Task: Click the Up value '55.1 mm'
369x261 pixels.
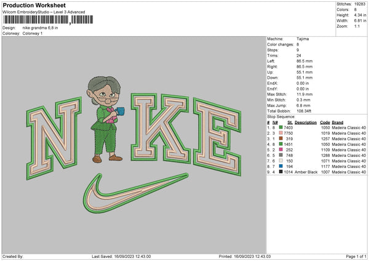Action: 304,72
